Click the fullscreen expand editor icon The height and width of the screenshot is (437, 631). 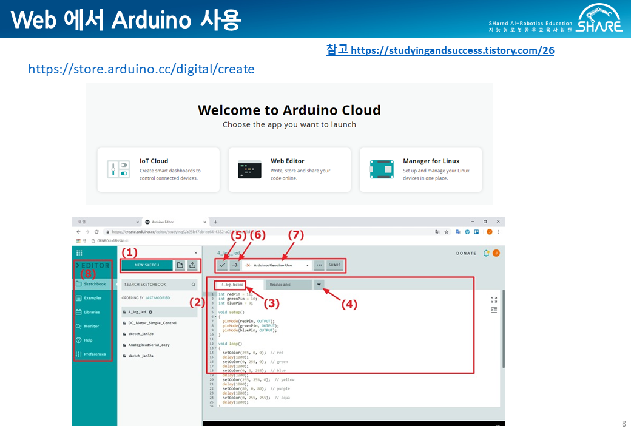pos(494,300)
